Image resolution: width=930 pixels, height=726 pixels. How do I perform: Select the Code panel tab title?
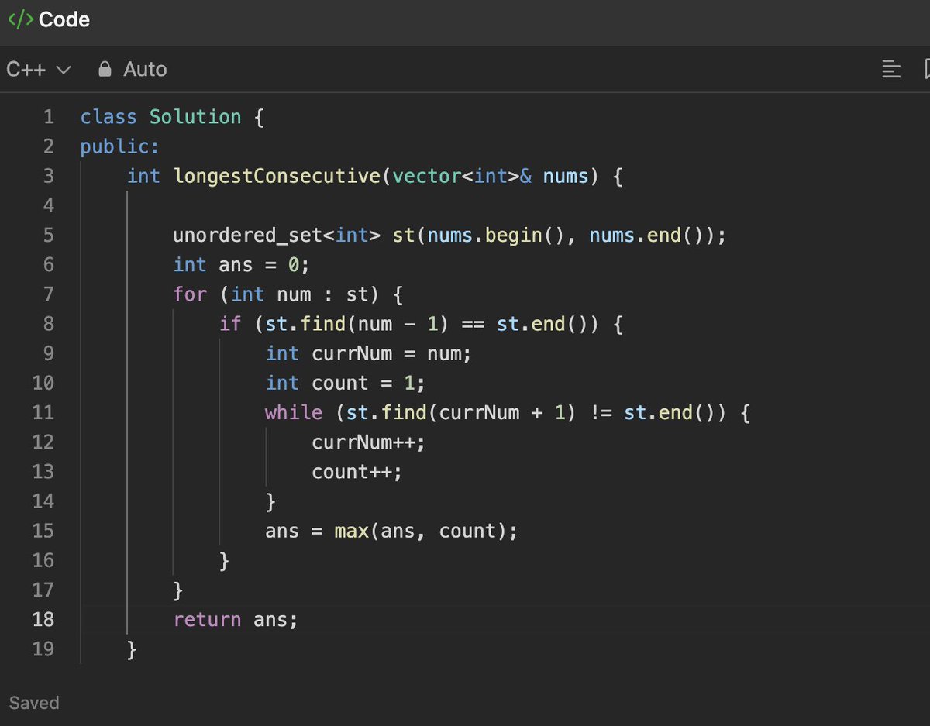[64, 19]
